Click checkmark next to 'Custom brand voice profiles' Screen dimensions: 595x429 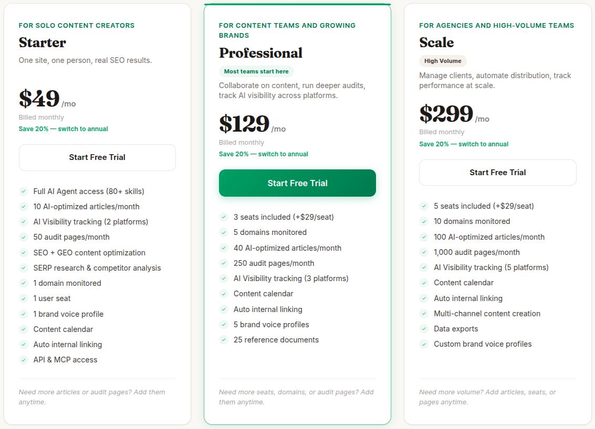(x=424, y=344)
